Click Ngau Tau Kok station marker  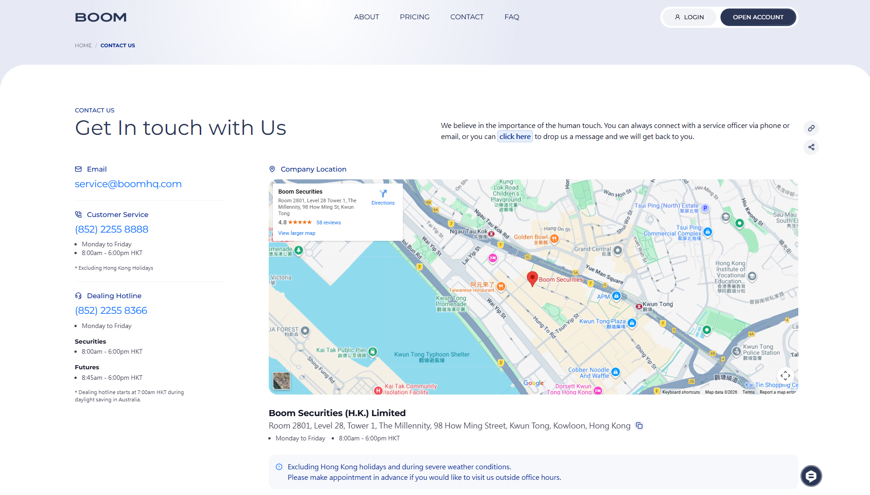tap(491, 234)
